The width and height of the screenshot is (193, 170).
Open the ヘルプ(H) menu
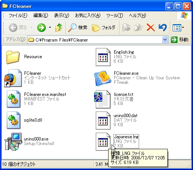pos(138,15)
